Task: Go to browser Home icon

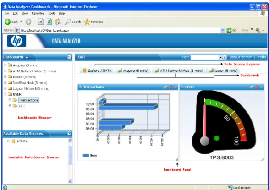Action: coord(58,22)
